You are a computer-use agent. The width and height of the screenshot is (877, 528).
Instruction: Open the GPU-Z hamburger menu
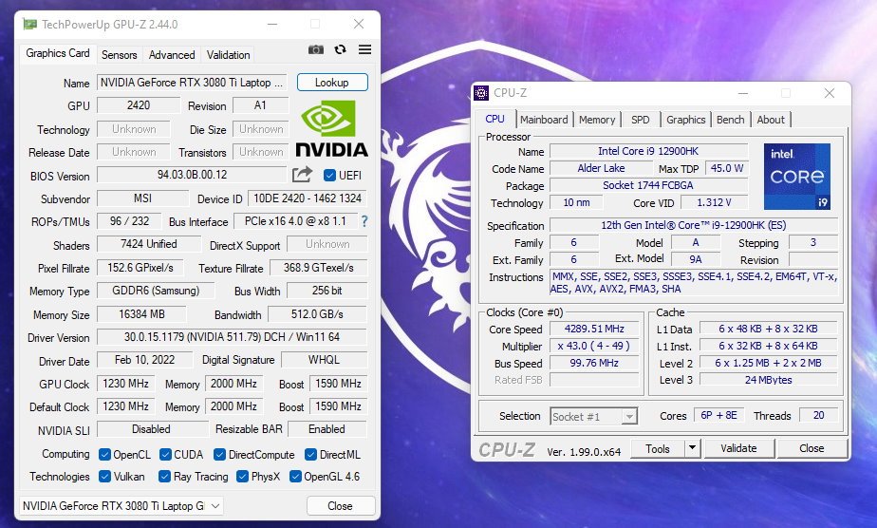tap(364, 49)
